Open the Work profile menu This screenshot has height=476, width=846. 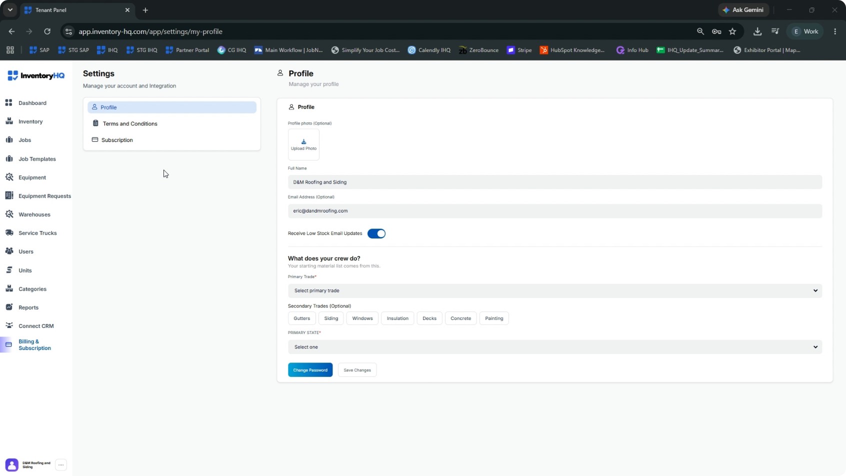[805, 31]
